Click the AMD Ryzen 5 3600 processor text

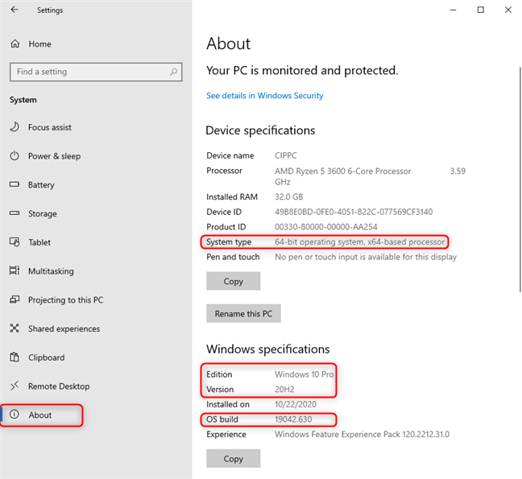[x=343, y=171]
